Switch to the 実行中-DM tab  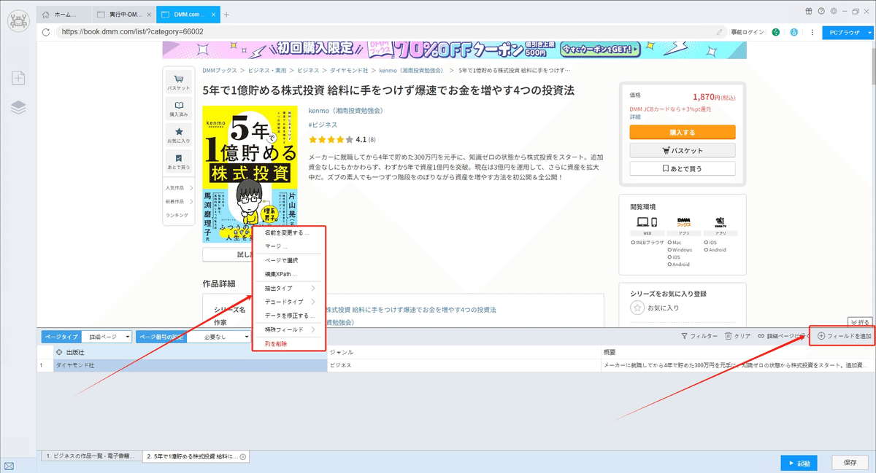tap(122, 15)
